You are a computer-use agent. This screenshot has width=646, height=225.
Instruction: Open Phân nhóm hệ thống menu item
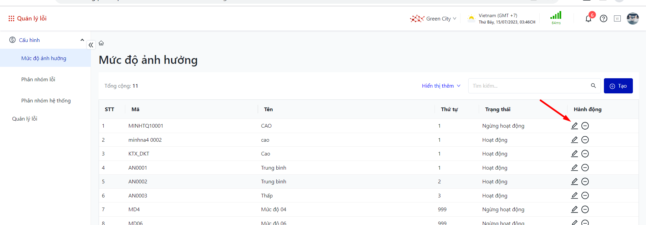pos(46,101)
